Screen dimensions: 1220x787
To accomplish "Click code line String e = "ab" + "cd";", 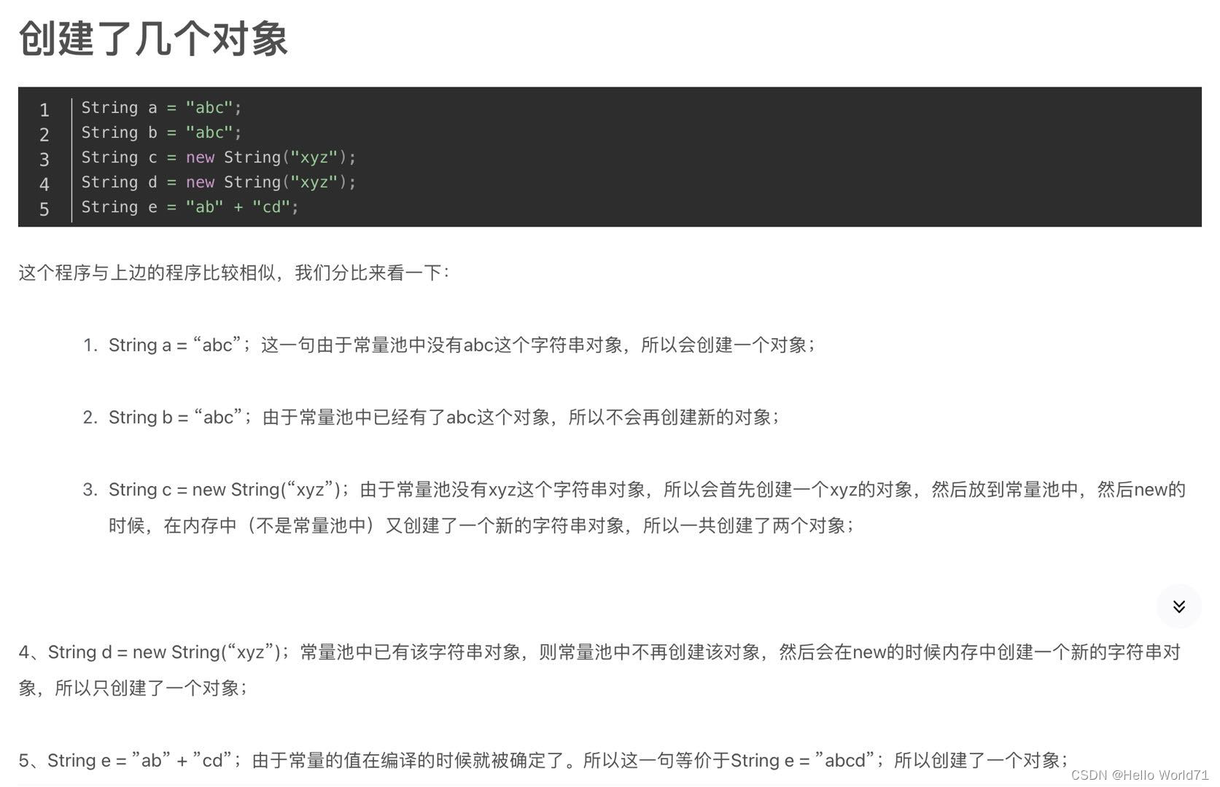I will (x=190, y=207).
